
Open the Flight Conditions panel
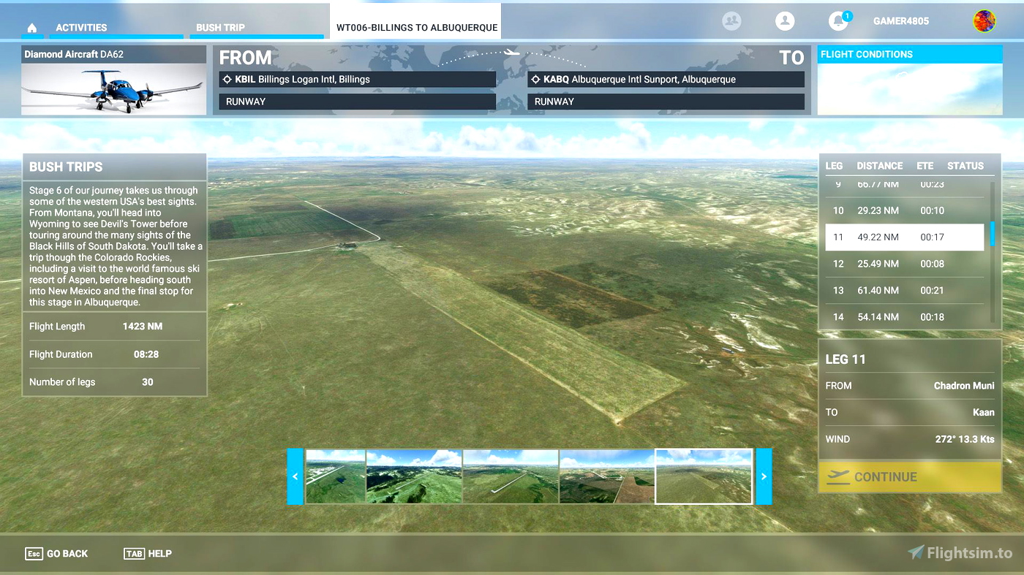coord(910,80)
